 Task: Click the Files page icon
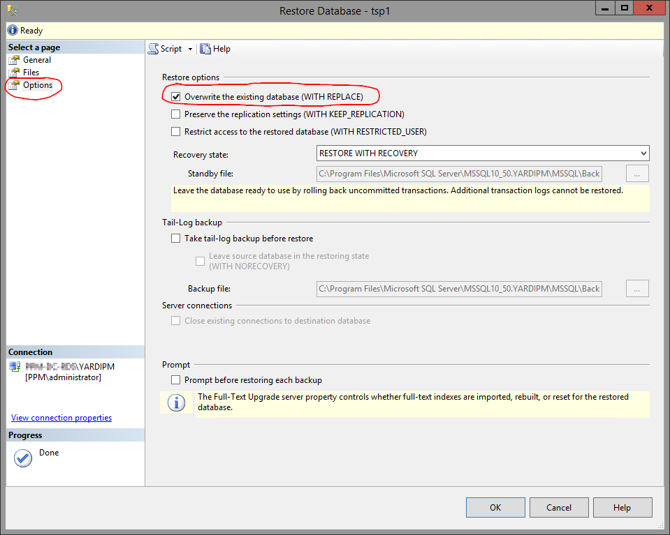(x=14, y=72)
